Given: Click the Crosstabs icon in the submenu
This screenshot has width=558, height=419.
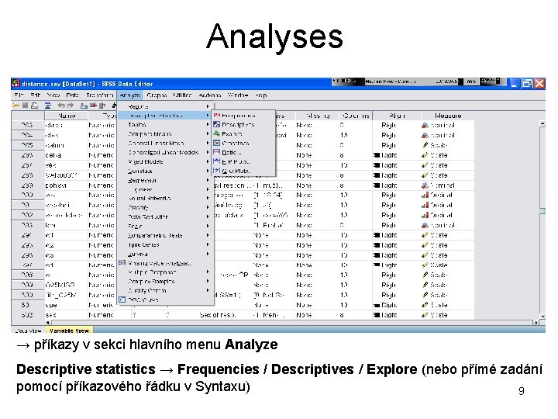Looking at the screenshot, I should (217, 143).
